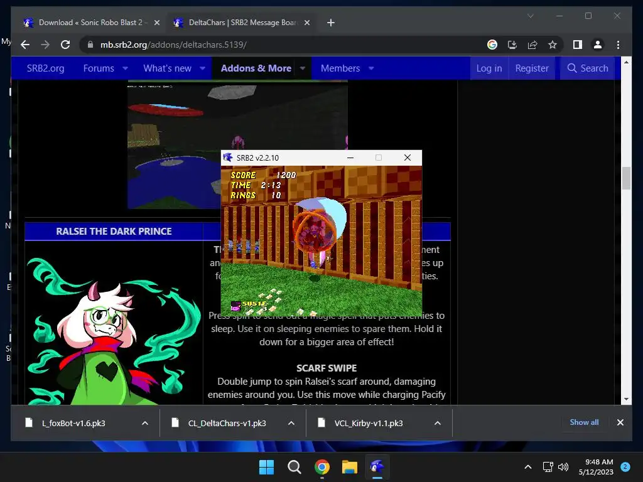
Task: Close the SRB2 v2.2.10 game window
Action: tap(407, 158)
